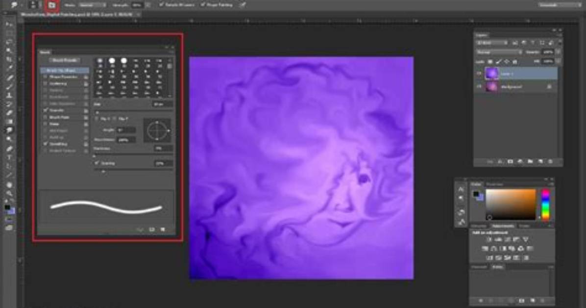Select the Hand tool
The height and width of the screenshot is (308, 586).
(x=9, y=185)
